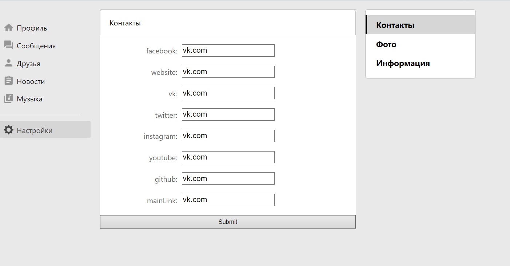Click the facebook: field label
Screen dimensions: 510x266
pos(162,51)
